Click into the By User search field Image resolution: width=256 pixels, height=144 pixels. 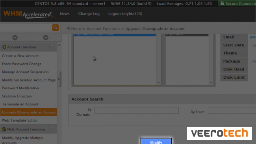pos(232,111)
